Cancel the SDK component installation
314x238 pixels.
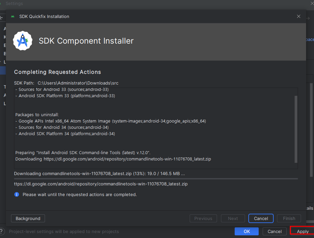(261, 218)
